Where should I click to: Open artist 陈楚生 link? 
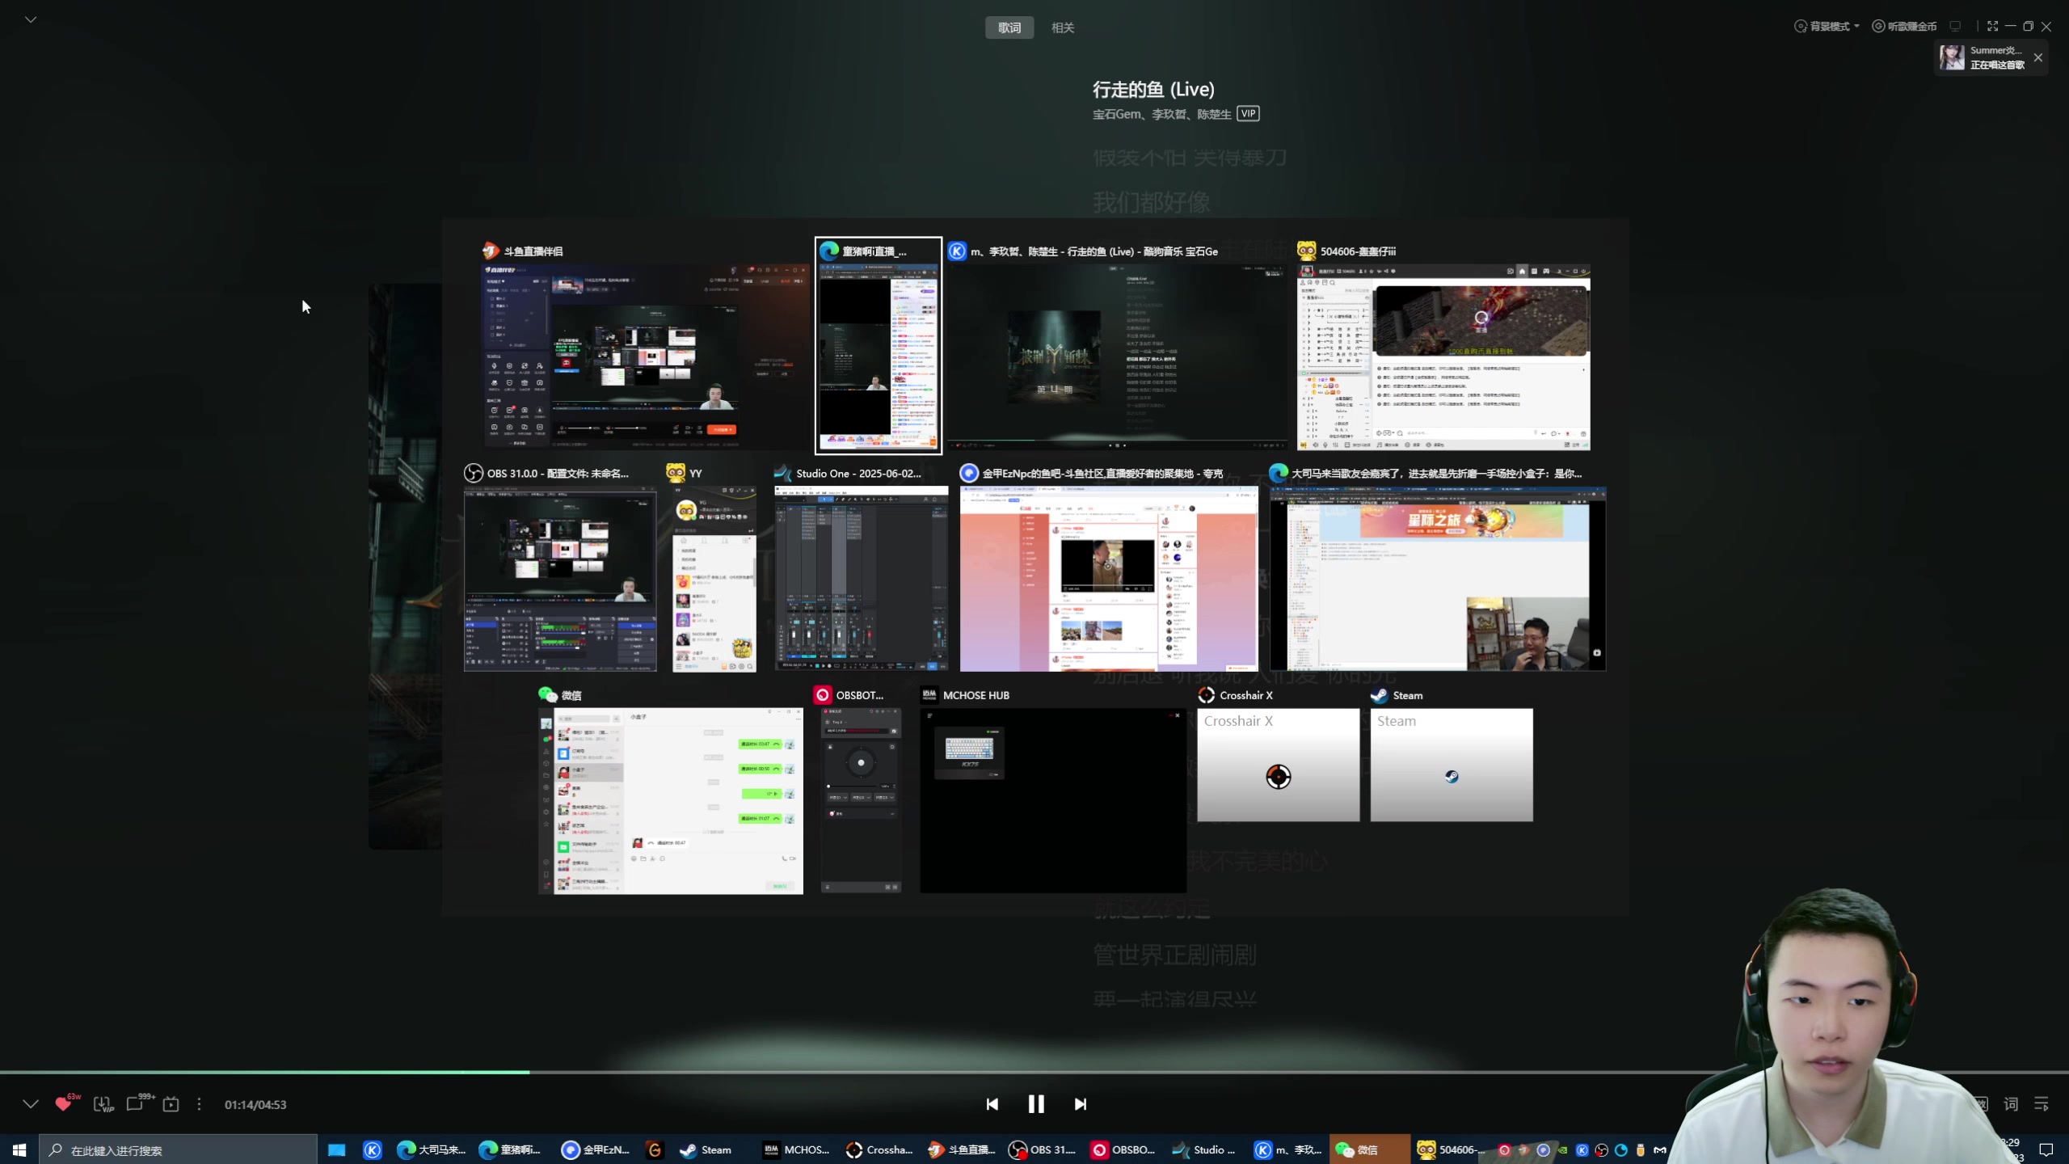[1214, 114]
